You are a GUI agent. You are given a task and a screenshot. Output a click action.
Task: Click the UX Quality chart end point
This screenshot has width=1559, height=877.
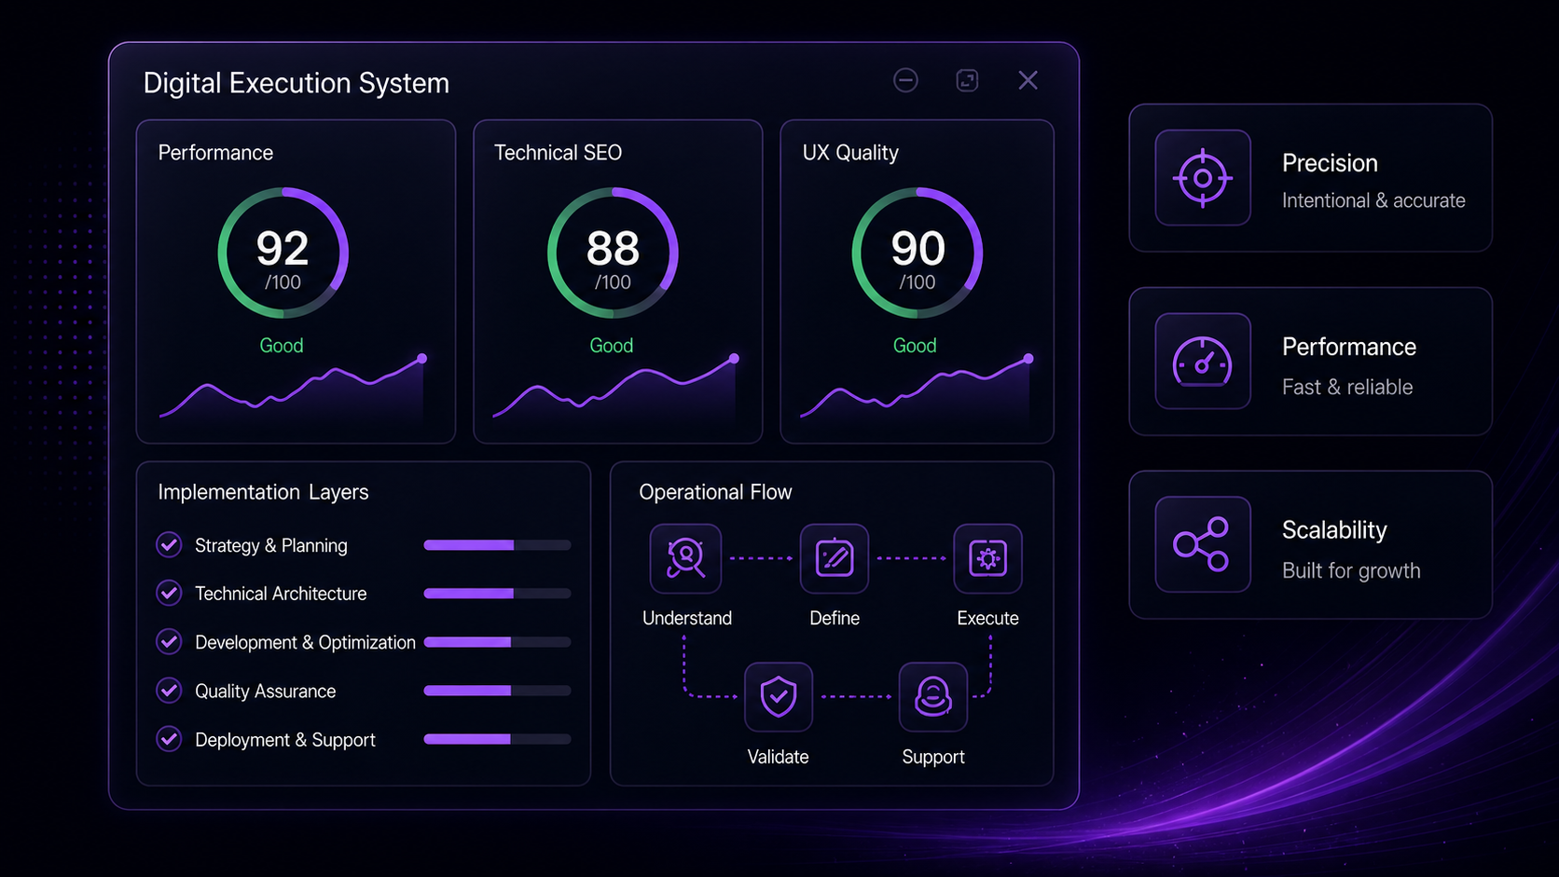point(1028,359)
